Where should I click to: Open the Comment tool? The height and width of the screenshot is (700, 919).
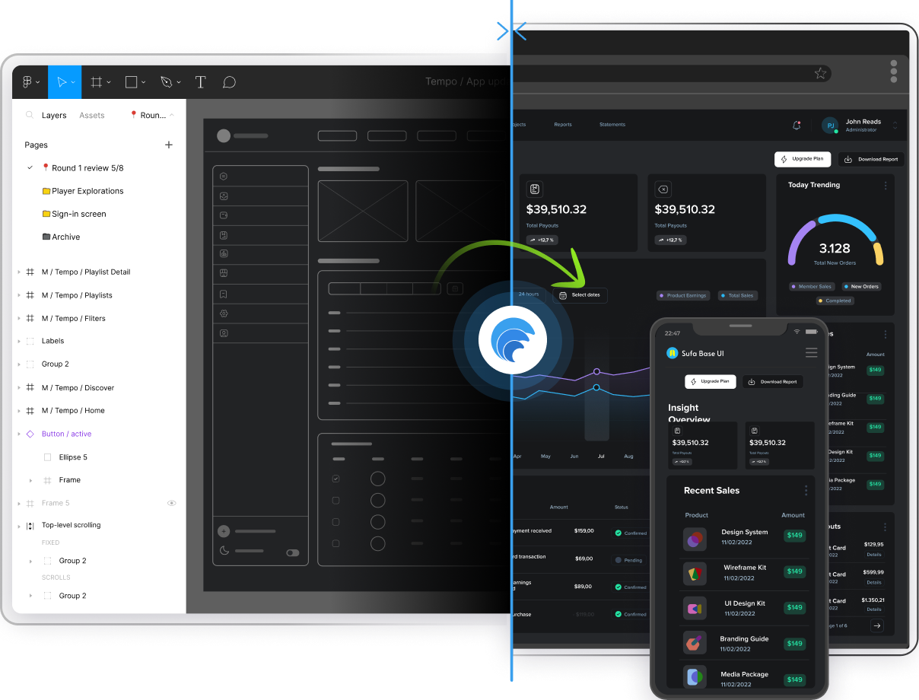(x=229, y=82)
